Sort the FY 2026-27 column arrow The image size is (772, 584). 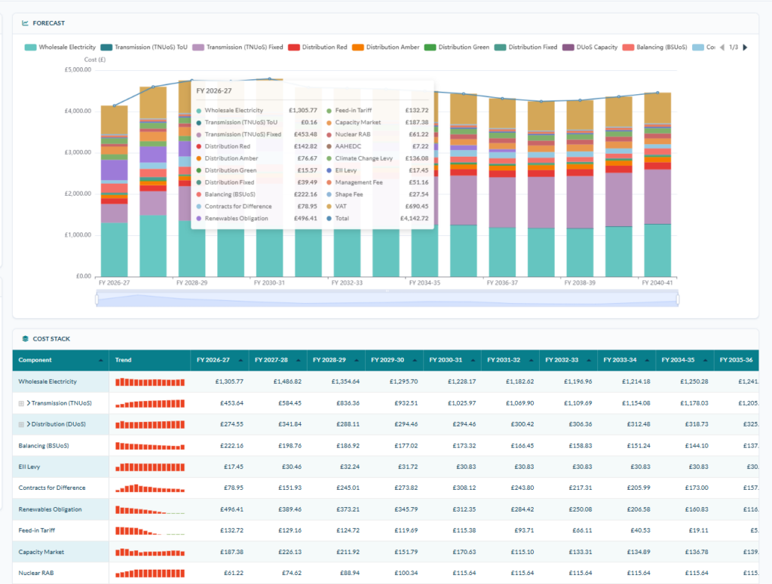coord(240,361)
